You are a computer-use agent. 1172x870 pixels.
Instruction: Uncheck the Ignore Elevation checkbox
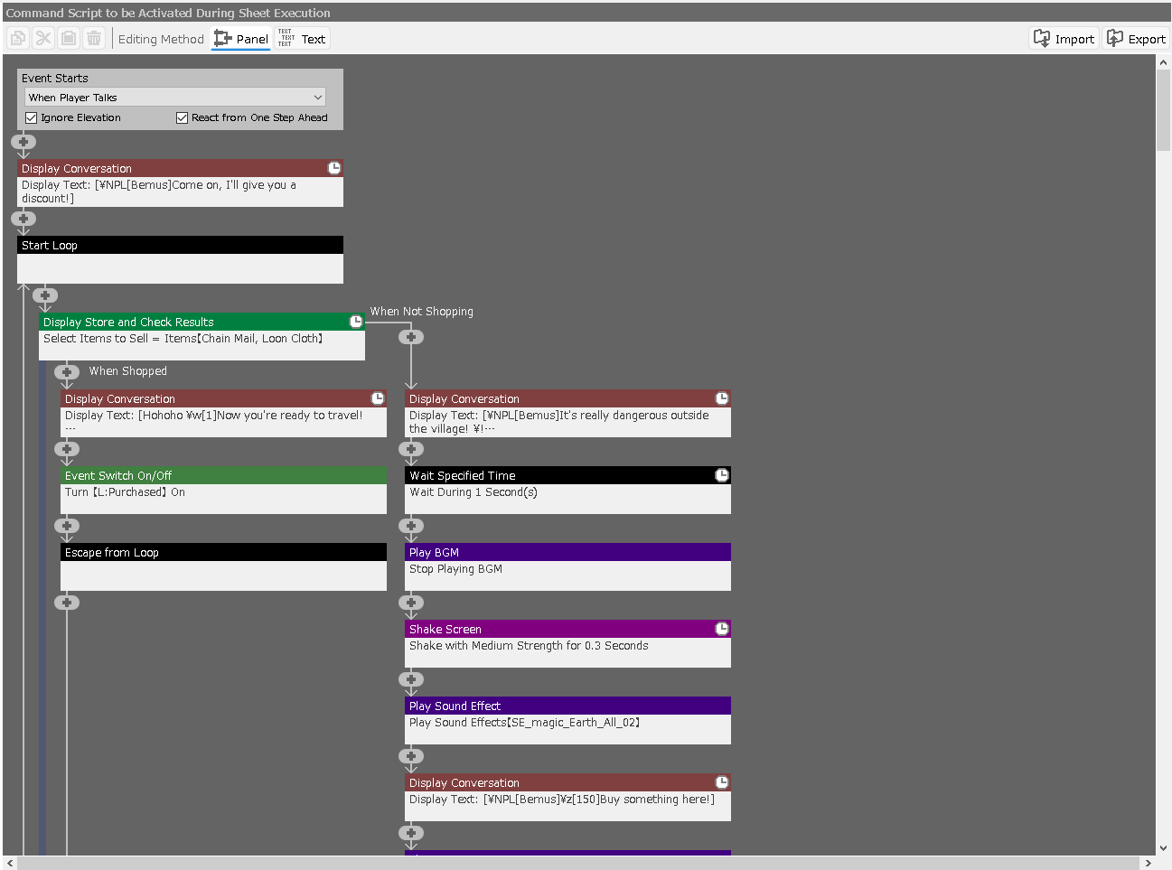(32, 117)
